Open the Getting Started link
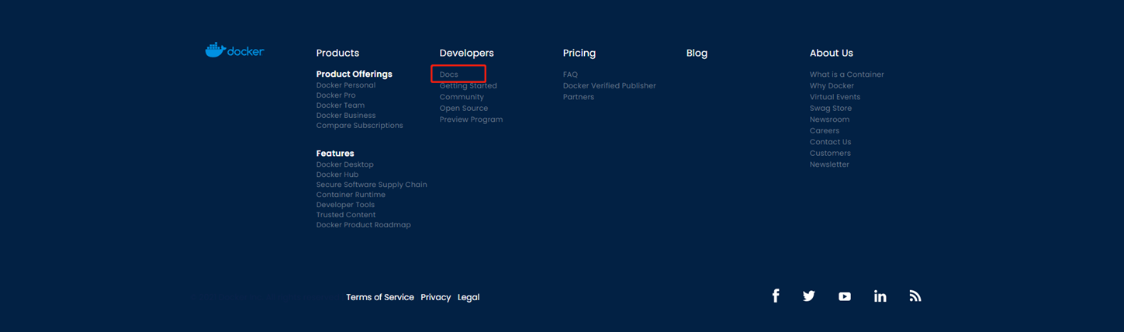Viewport: 1124px width, 332px height. pos(469,86)
